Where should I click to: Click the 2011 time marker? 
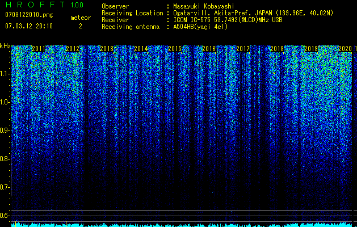pyautogui.click(x=39, y=49)
